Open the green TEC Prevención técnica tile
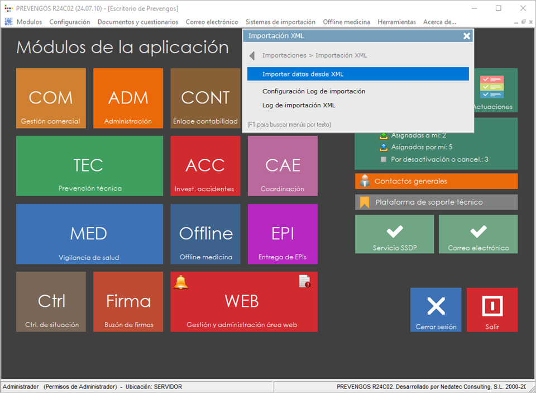 [x=89, y=166]
